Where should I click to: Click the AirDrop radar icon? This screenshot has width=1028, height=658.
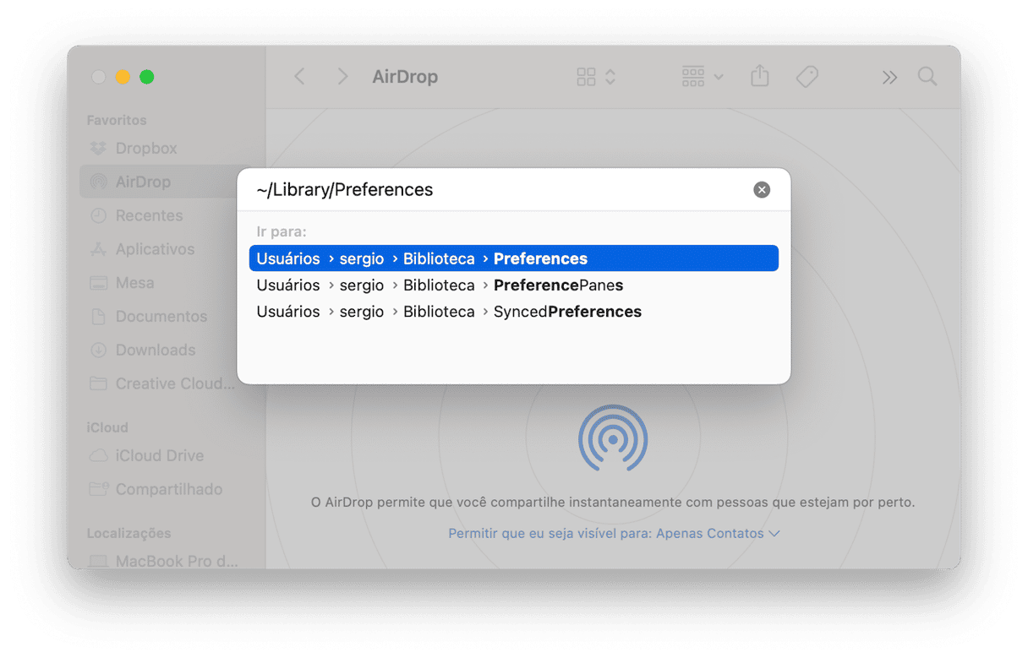tap(613, 438)
